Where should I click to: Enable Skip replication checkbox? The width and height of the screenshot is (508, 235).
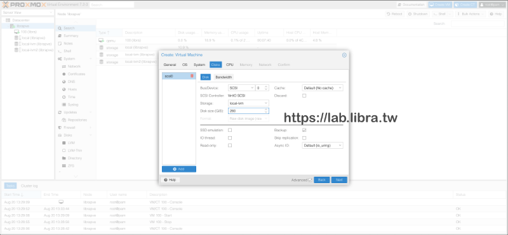click(x=304, y=137)
